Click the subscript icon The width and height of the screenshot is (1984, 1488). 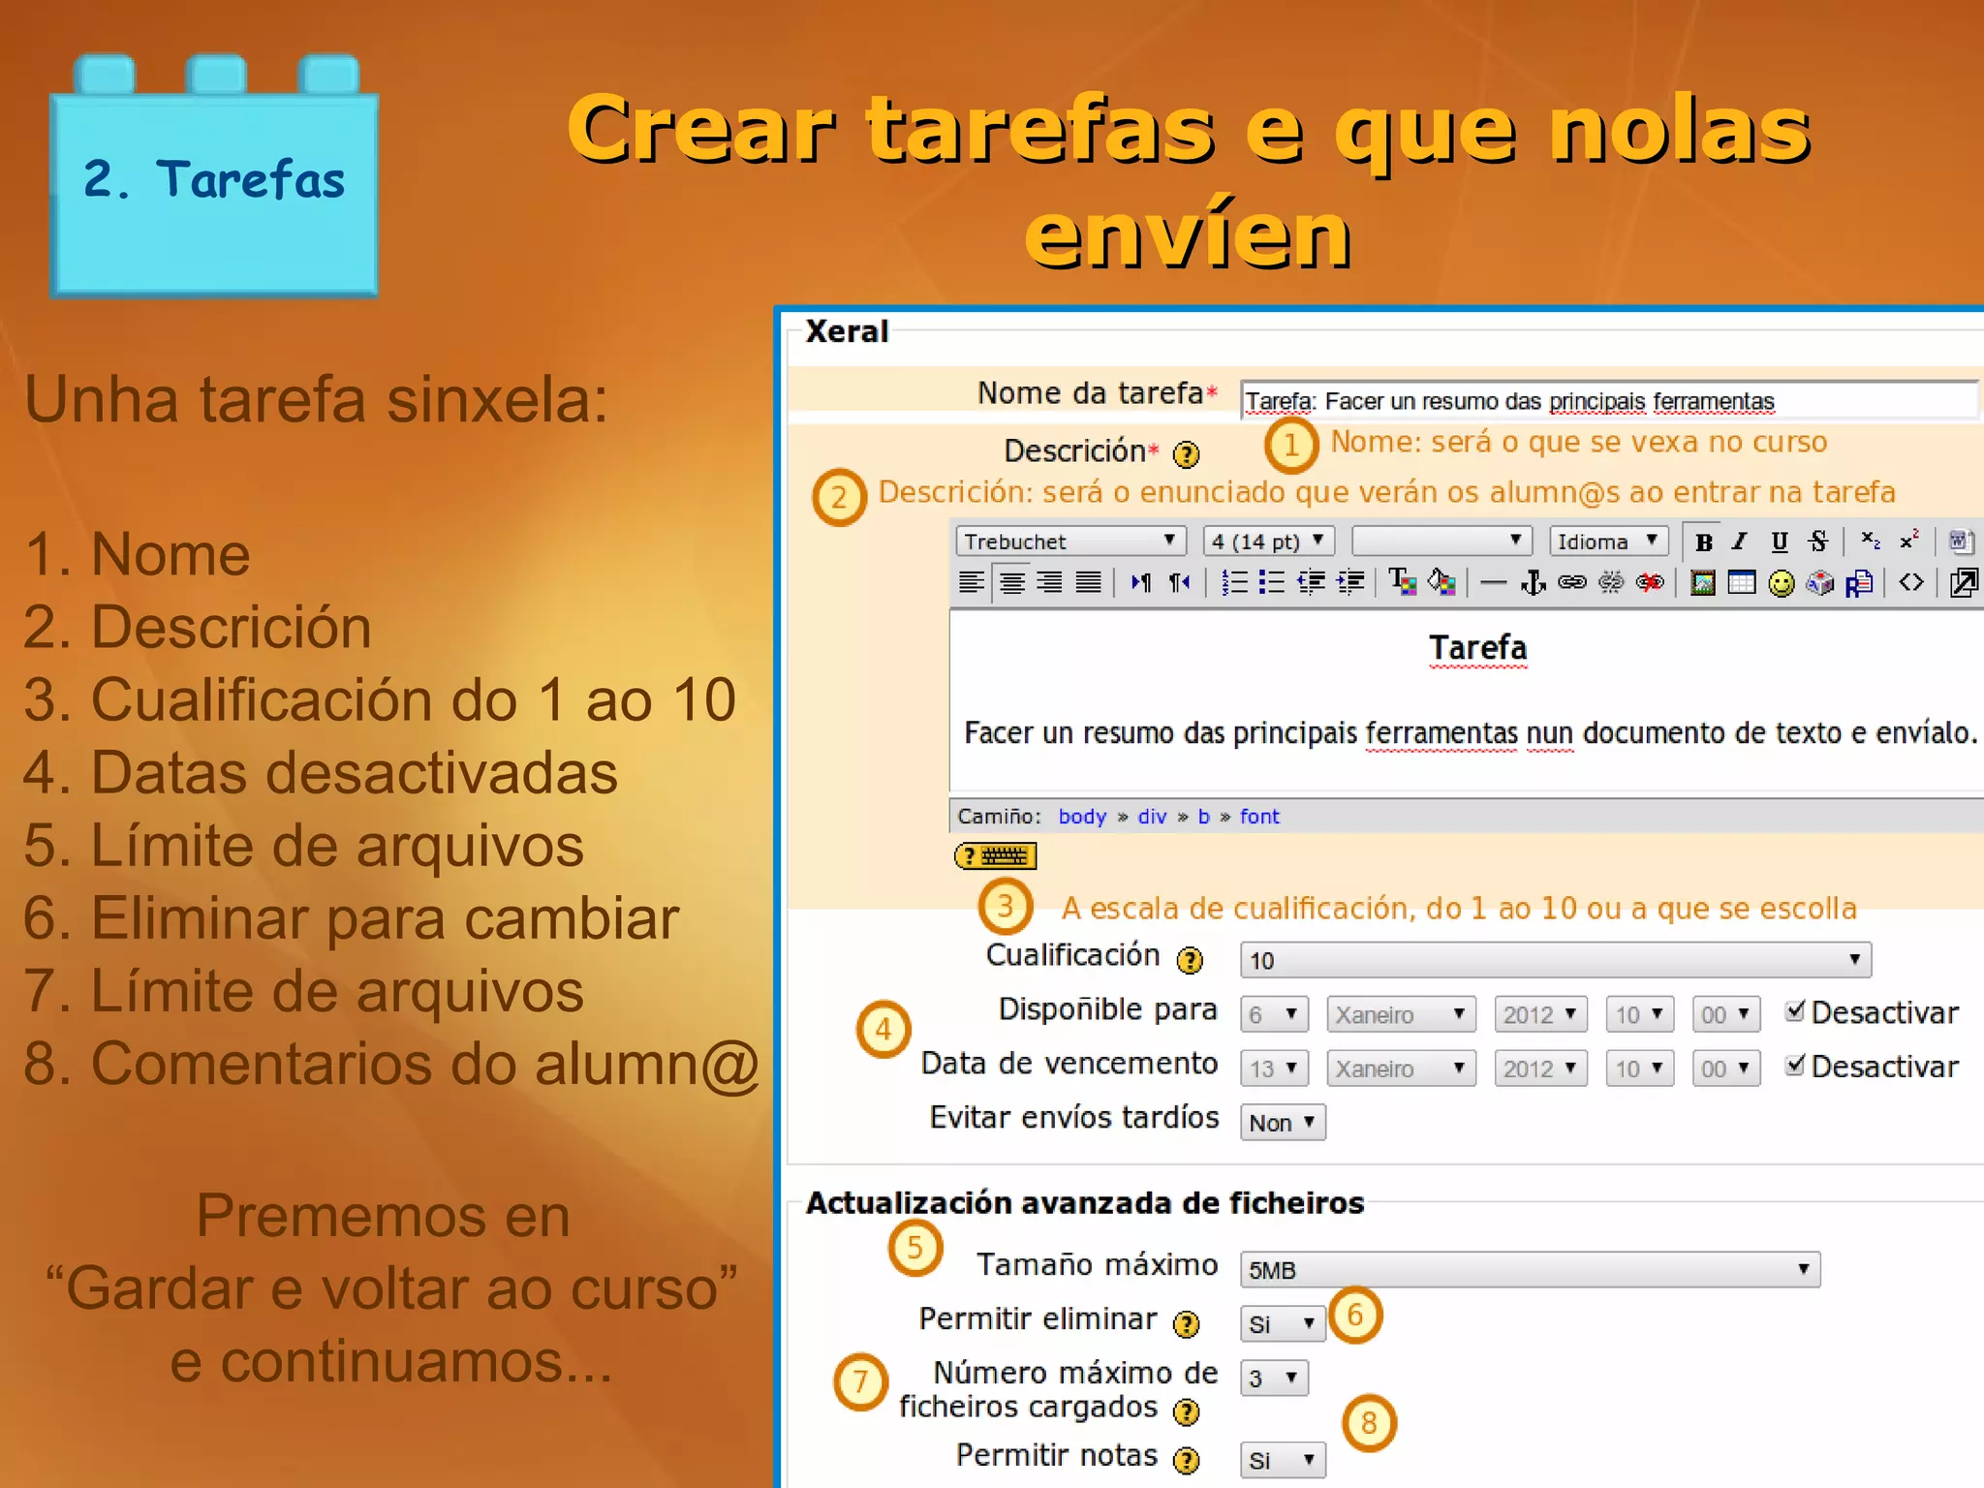[1871, 542]
